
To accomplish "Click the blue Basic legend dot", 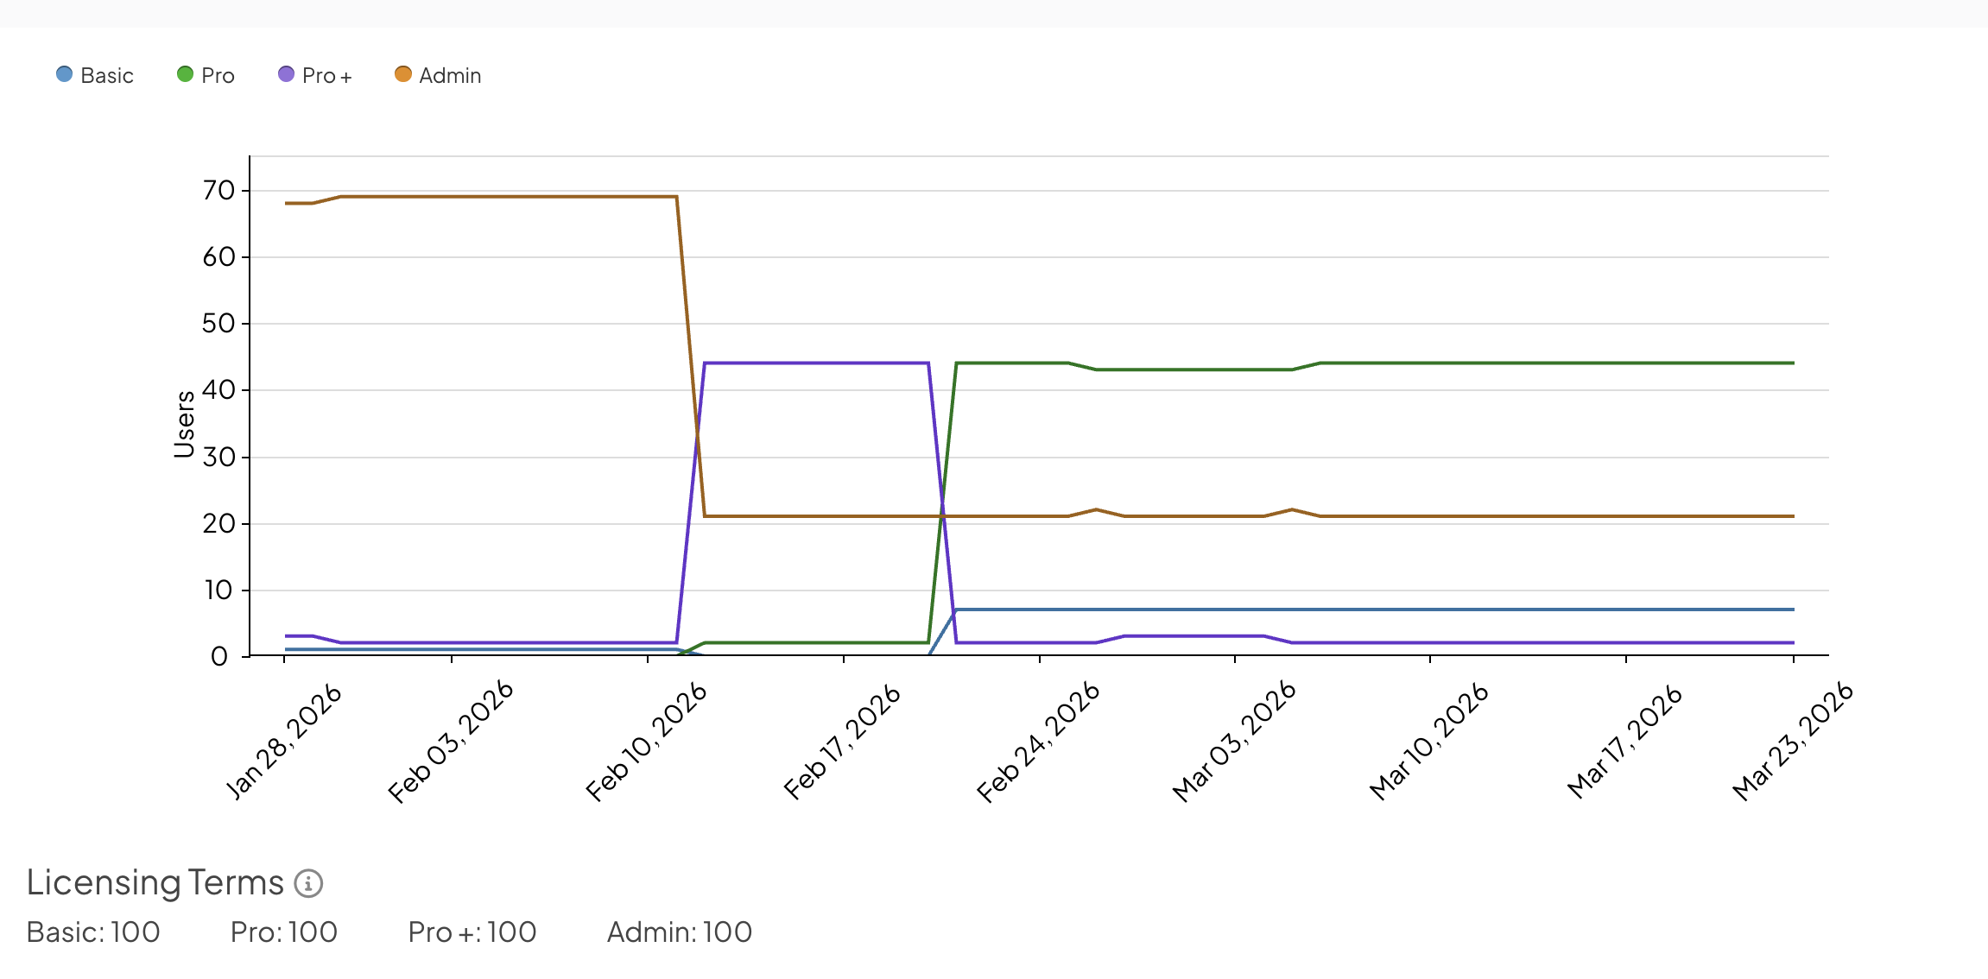I will tap(64, 74).
